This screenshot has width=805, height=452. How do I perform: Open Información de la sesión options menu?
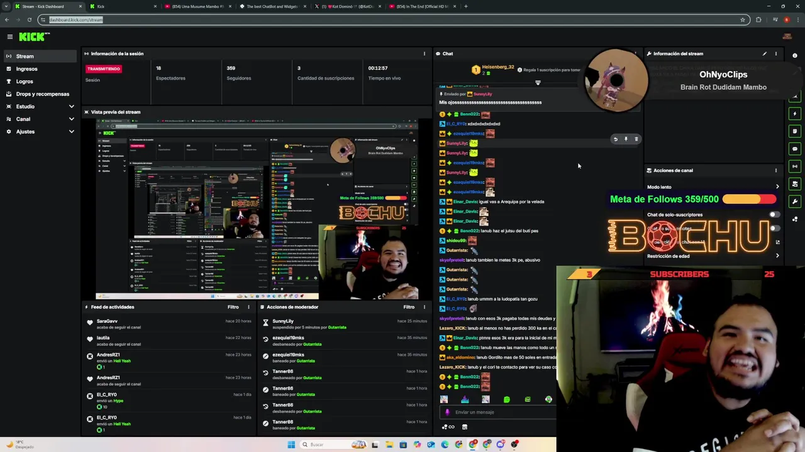click(x=424, y=53)
